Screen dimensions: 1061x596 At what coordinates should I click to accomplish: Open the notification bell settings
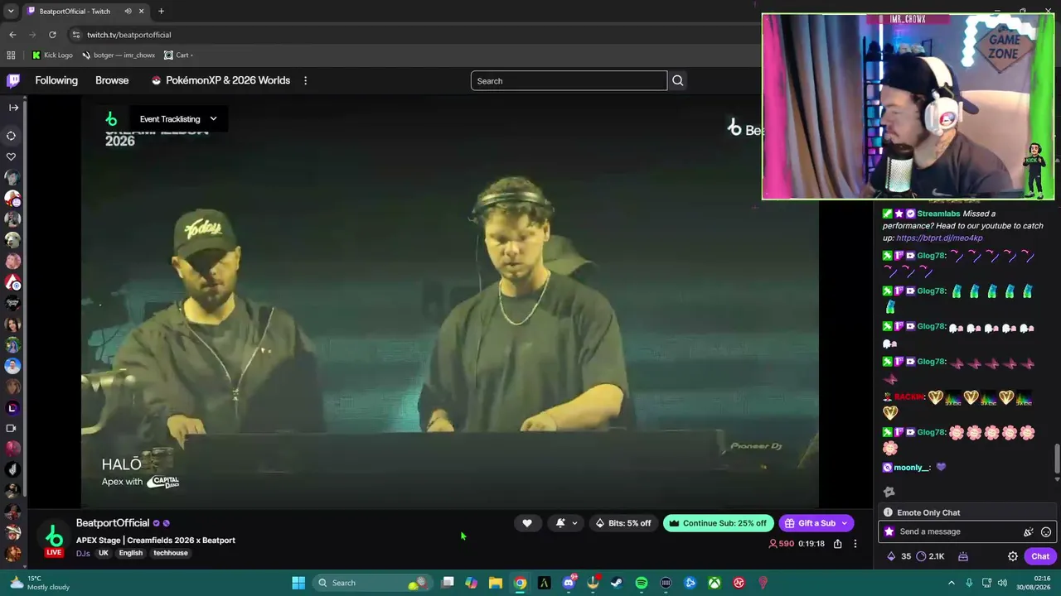(567, 523)
